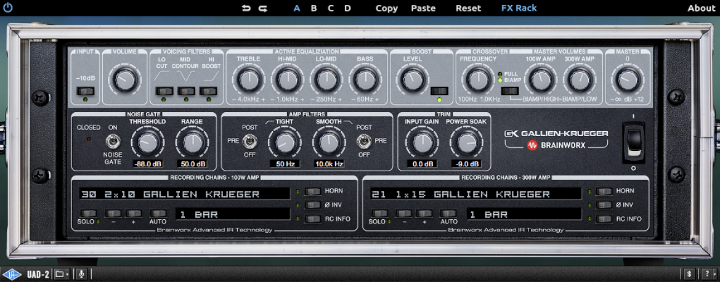Toggle the Lo Cut voicing filter switch

tap(164, 91)
